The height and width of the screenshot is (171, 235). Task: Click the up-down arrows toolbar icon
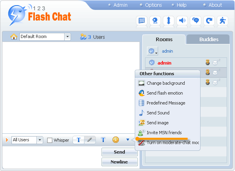(168, 21)
